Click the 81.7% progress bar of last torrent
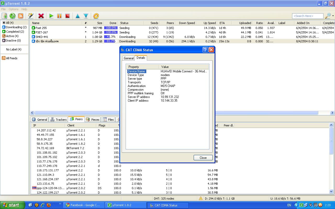Viewport: 335px width, 209px height. click(111, 41)
